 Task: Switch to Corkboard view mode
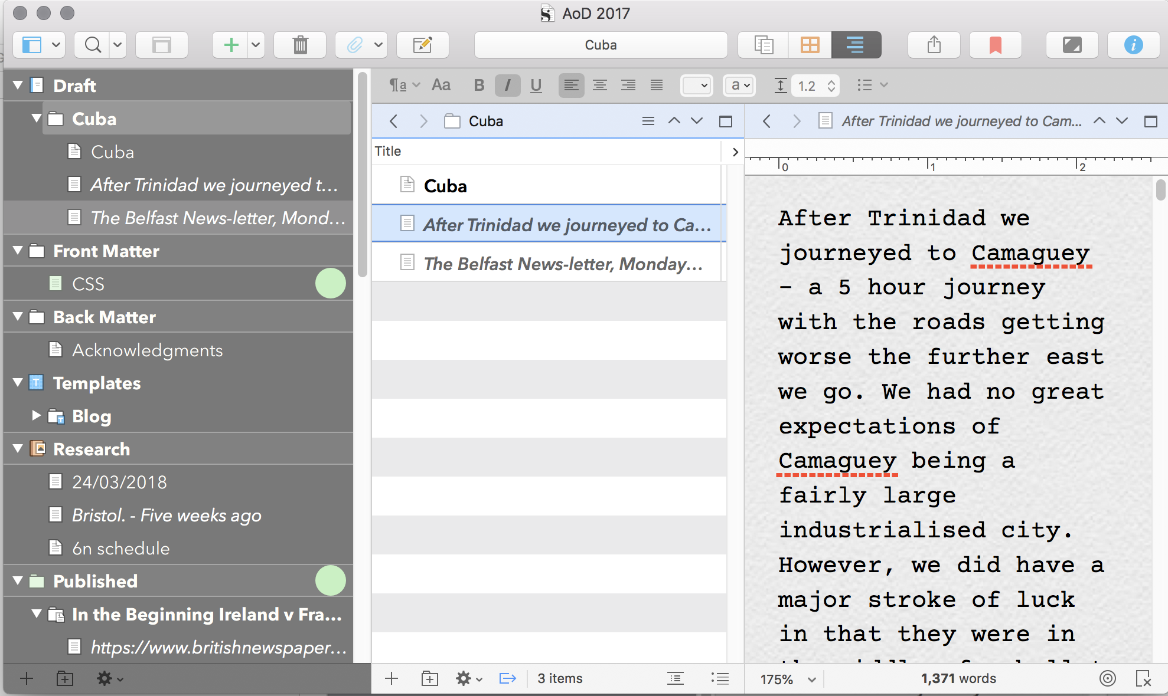[810, 45]
